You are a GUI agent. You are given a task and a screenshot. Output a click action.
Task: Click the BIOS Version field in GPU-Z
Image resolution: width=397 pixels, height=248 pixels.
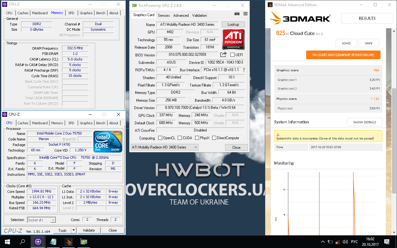pos(187,55)
